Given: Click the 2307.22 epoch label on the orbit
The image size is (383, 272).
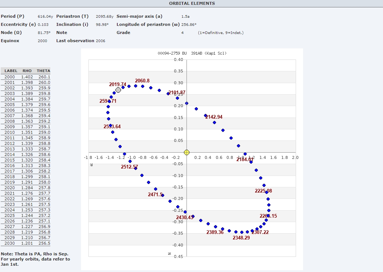Looking at the screenshot, I should (x=260, y=232).
